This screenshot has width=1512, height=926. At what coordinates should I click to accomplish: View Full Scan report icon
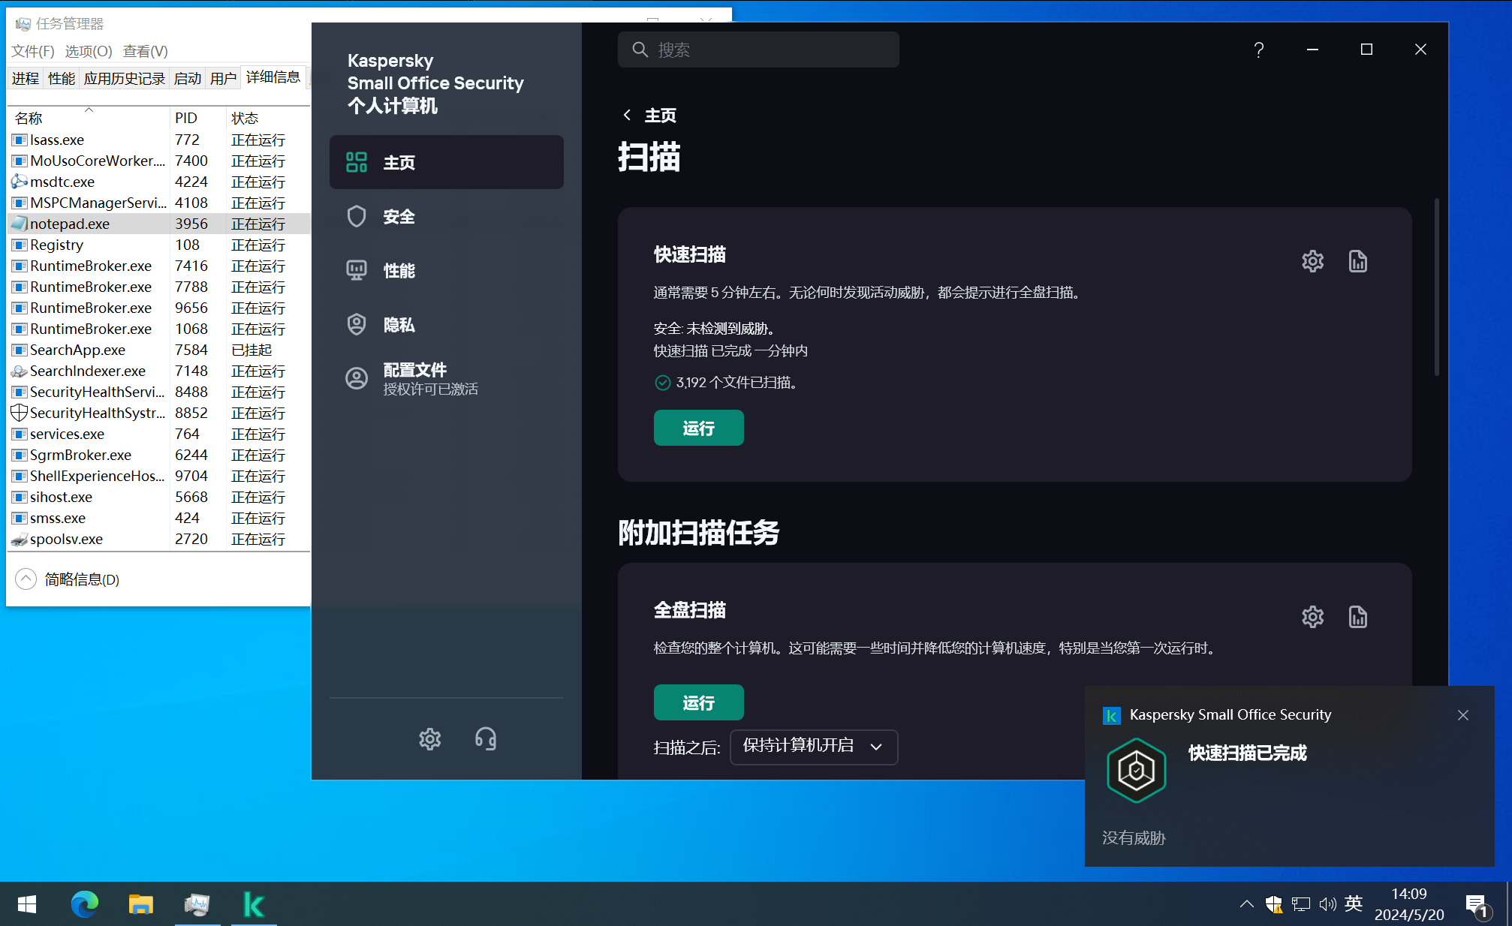pos(1357,617)
